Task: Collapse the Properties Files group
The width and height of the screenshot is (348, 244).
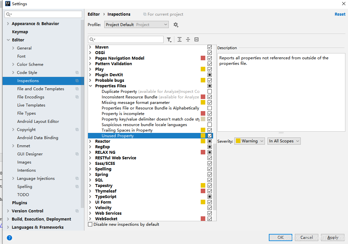Action: point(90,86)
